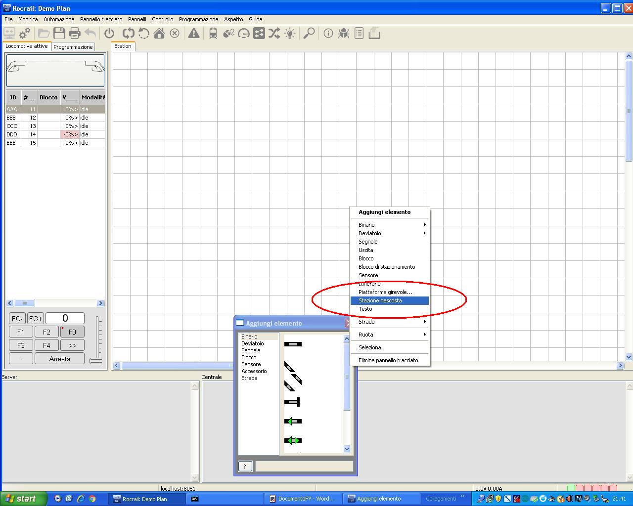Image resolution: width=633 pixels, height=506 pixels.
Task: Open the Automazione menu
Action: 59,19
